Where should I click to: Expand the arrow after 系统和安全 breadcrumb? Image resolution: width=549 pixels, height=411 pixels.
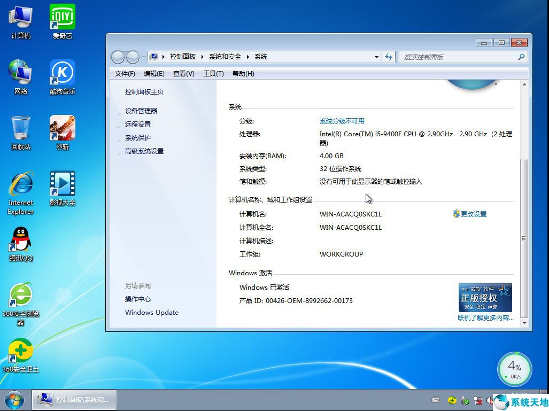tap(248, 57)
